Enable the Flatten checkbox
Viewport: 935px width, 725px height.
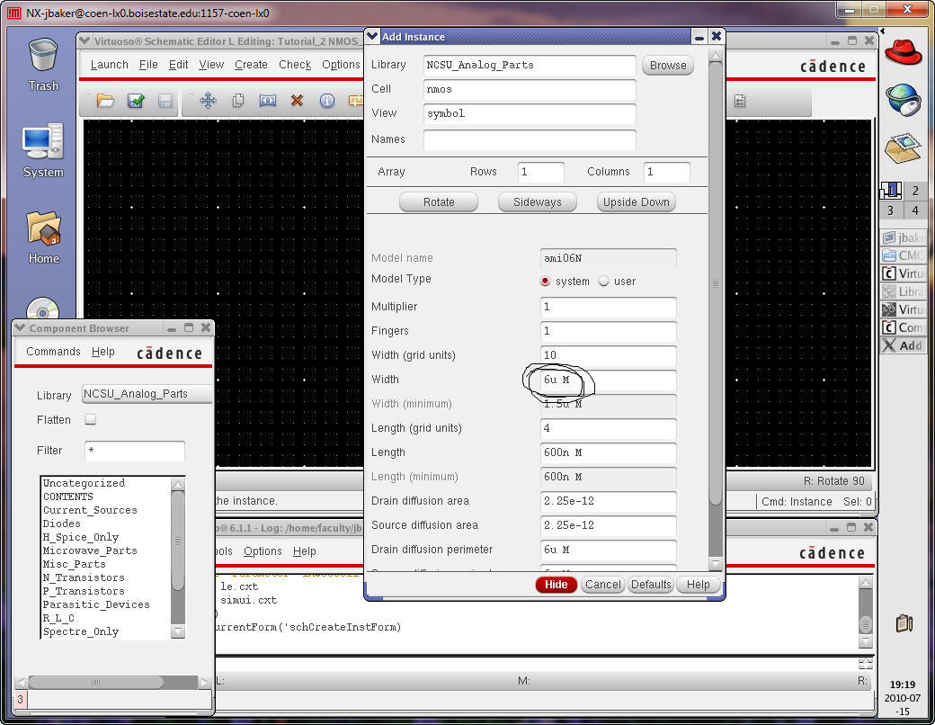point(90,420)
